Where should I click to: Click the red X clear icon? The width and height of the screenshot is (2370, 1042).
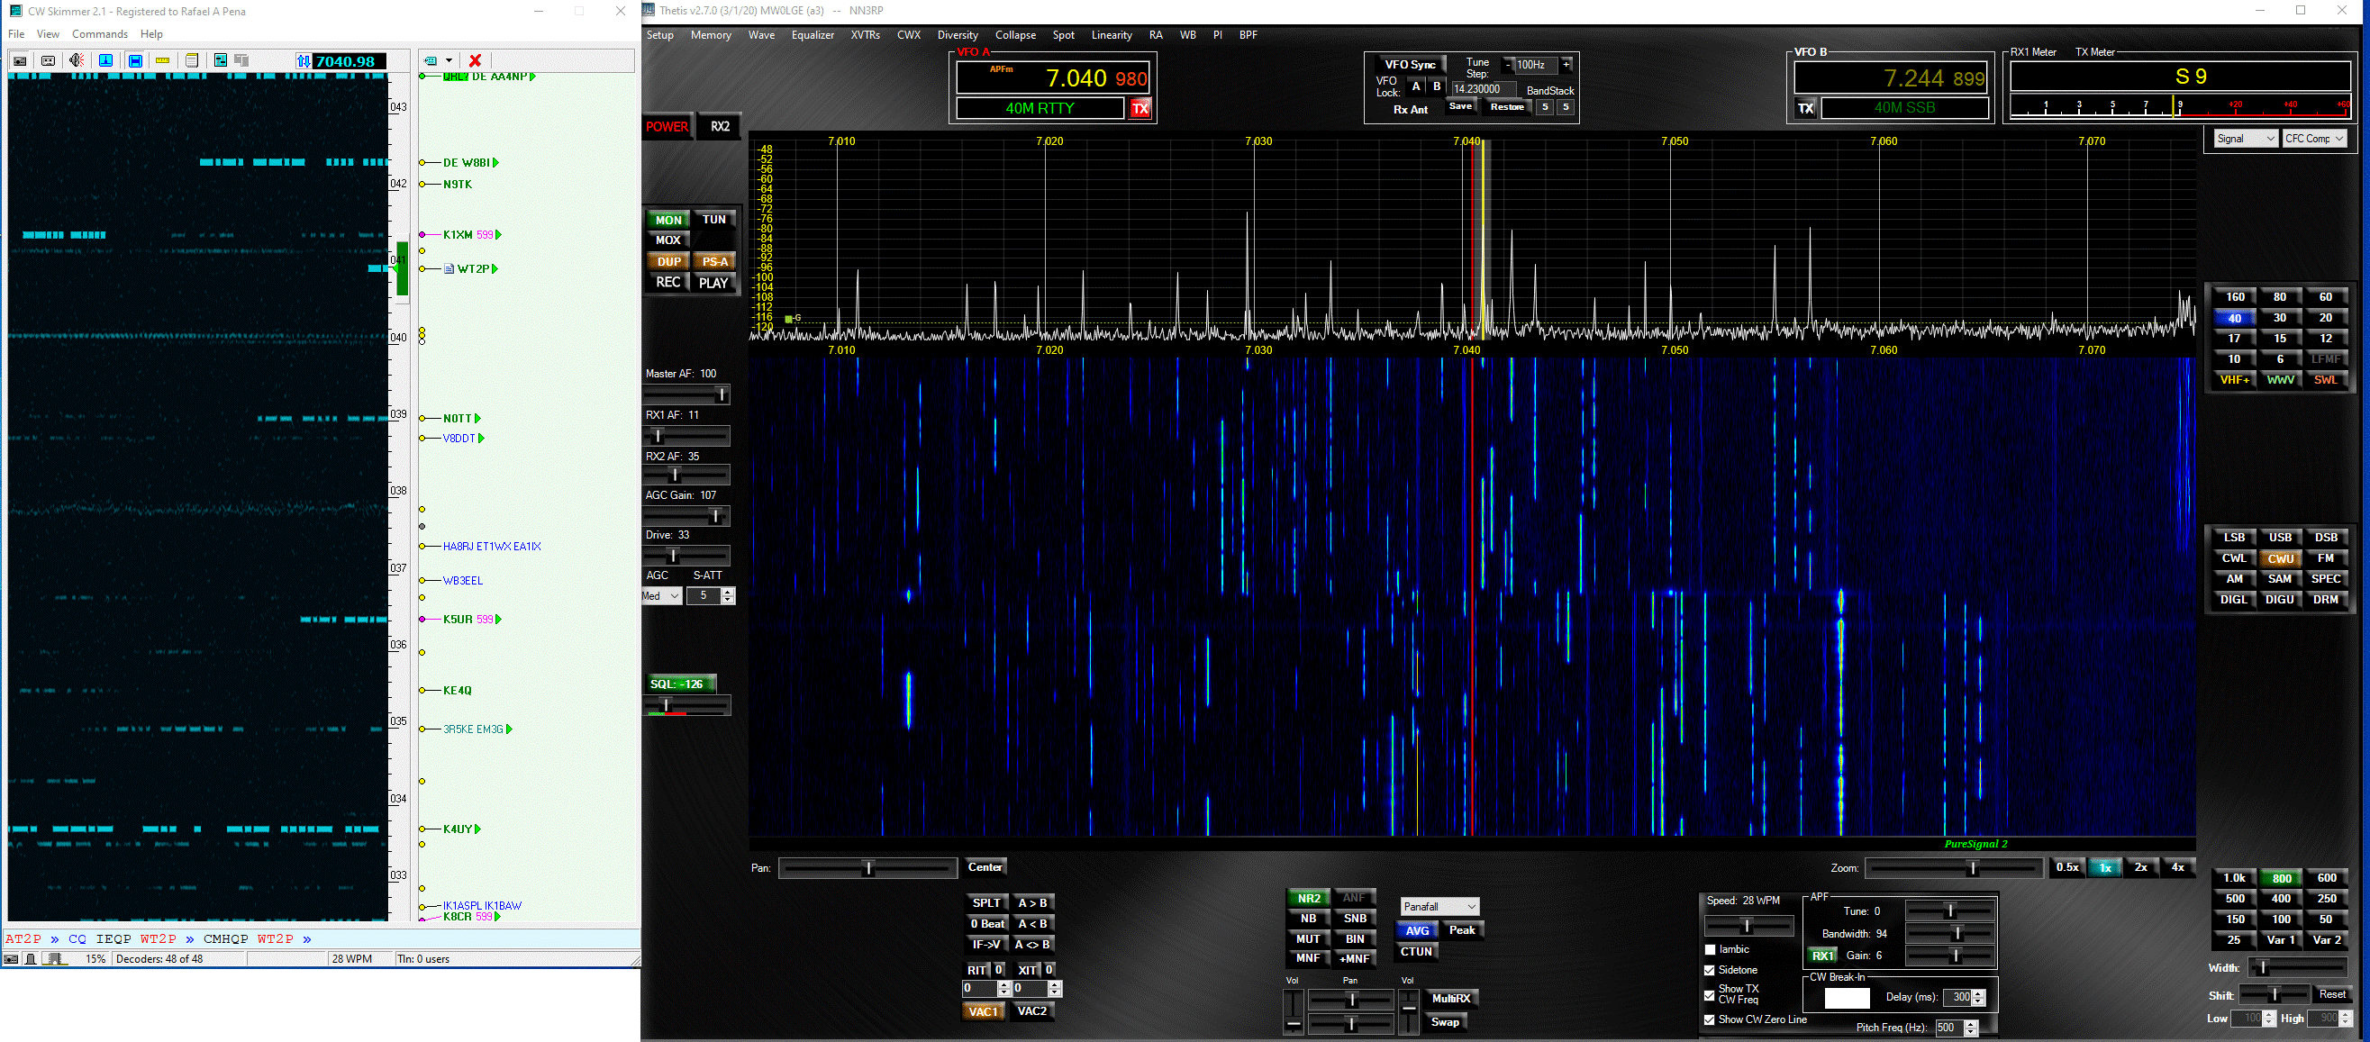(x=475, y=60)
